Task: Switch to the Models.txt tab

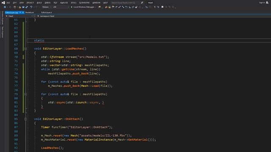Action: point(30,12)
